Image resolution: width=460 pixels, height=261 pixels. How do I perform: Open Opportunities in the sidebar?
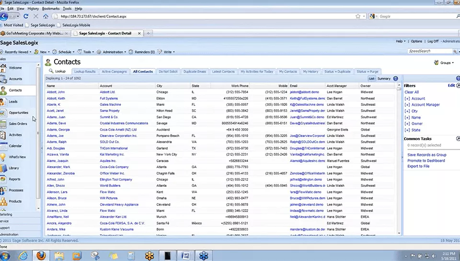(18, 113)
